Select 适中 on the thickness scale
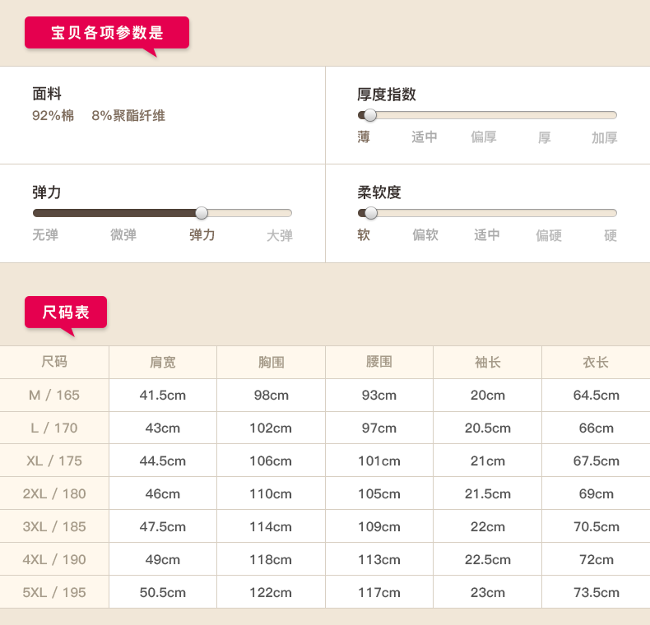This screenshot has height=625, width=650. (425, 137)
